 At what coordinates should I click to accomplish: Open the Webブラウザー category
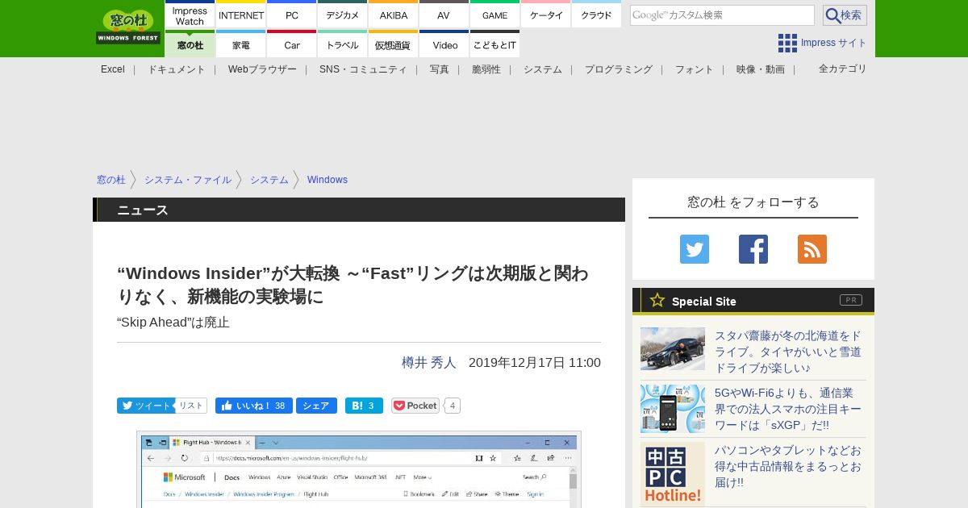click(262, 69)
